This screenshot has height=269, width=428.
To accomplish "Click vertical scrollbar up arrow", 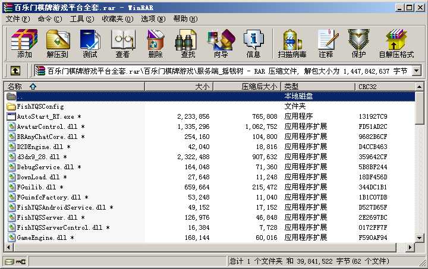I will 419,87.
